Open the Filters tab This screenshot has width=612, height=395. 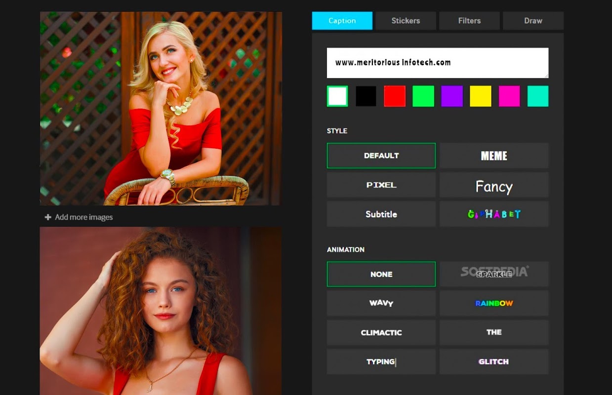coord(469,21)
